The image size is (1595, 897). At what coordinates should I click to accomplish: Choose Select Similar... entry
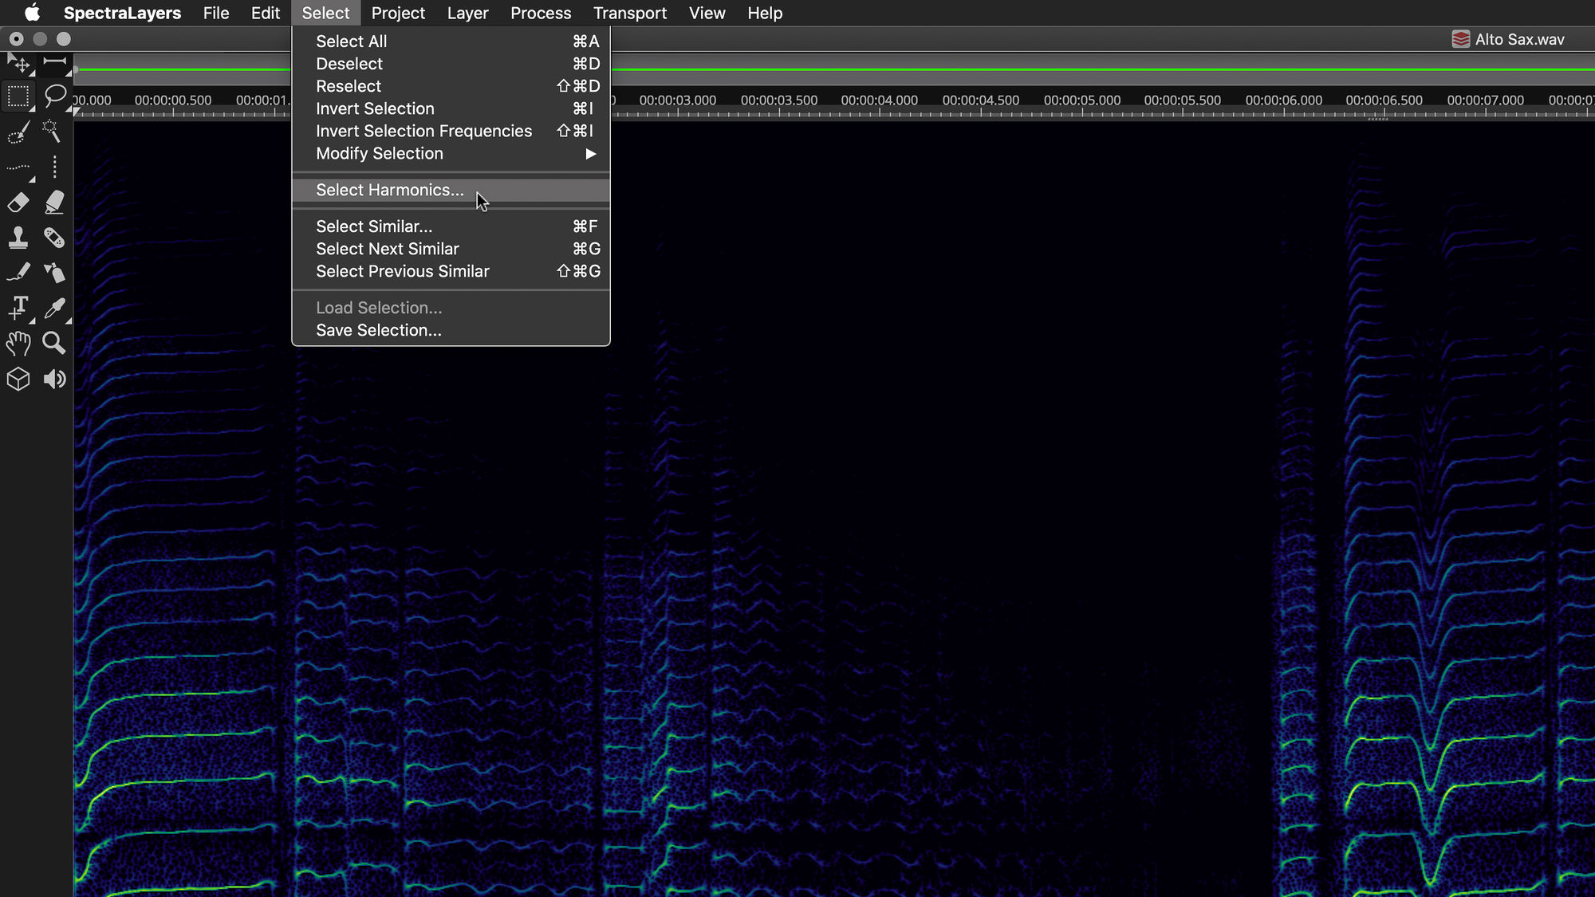[451, 226]
